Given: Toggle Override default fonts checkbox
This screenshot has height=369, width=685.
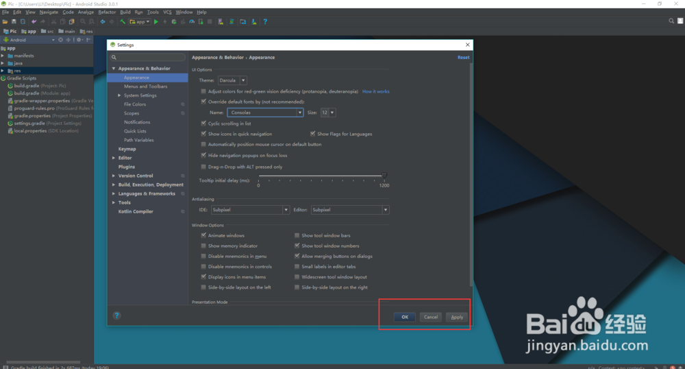Looking at the screenshot, I should tap(203, 102).
